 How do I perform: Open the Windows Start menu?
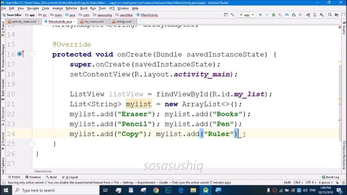click(6, 190)
